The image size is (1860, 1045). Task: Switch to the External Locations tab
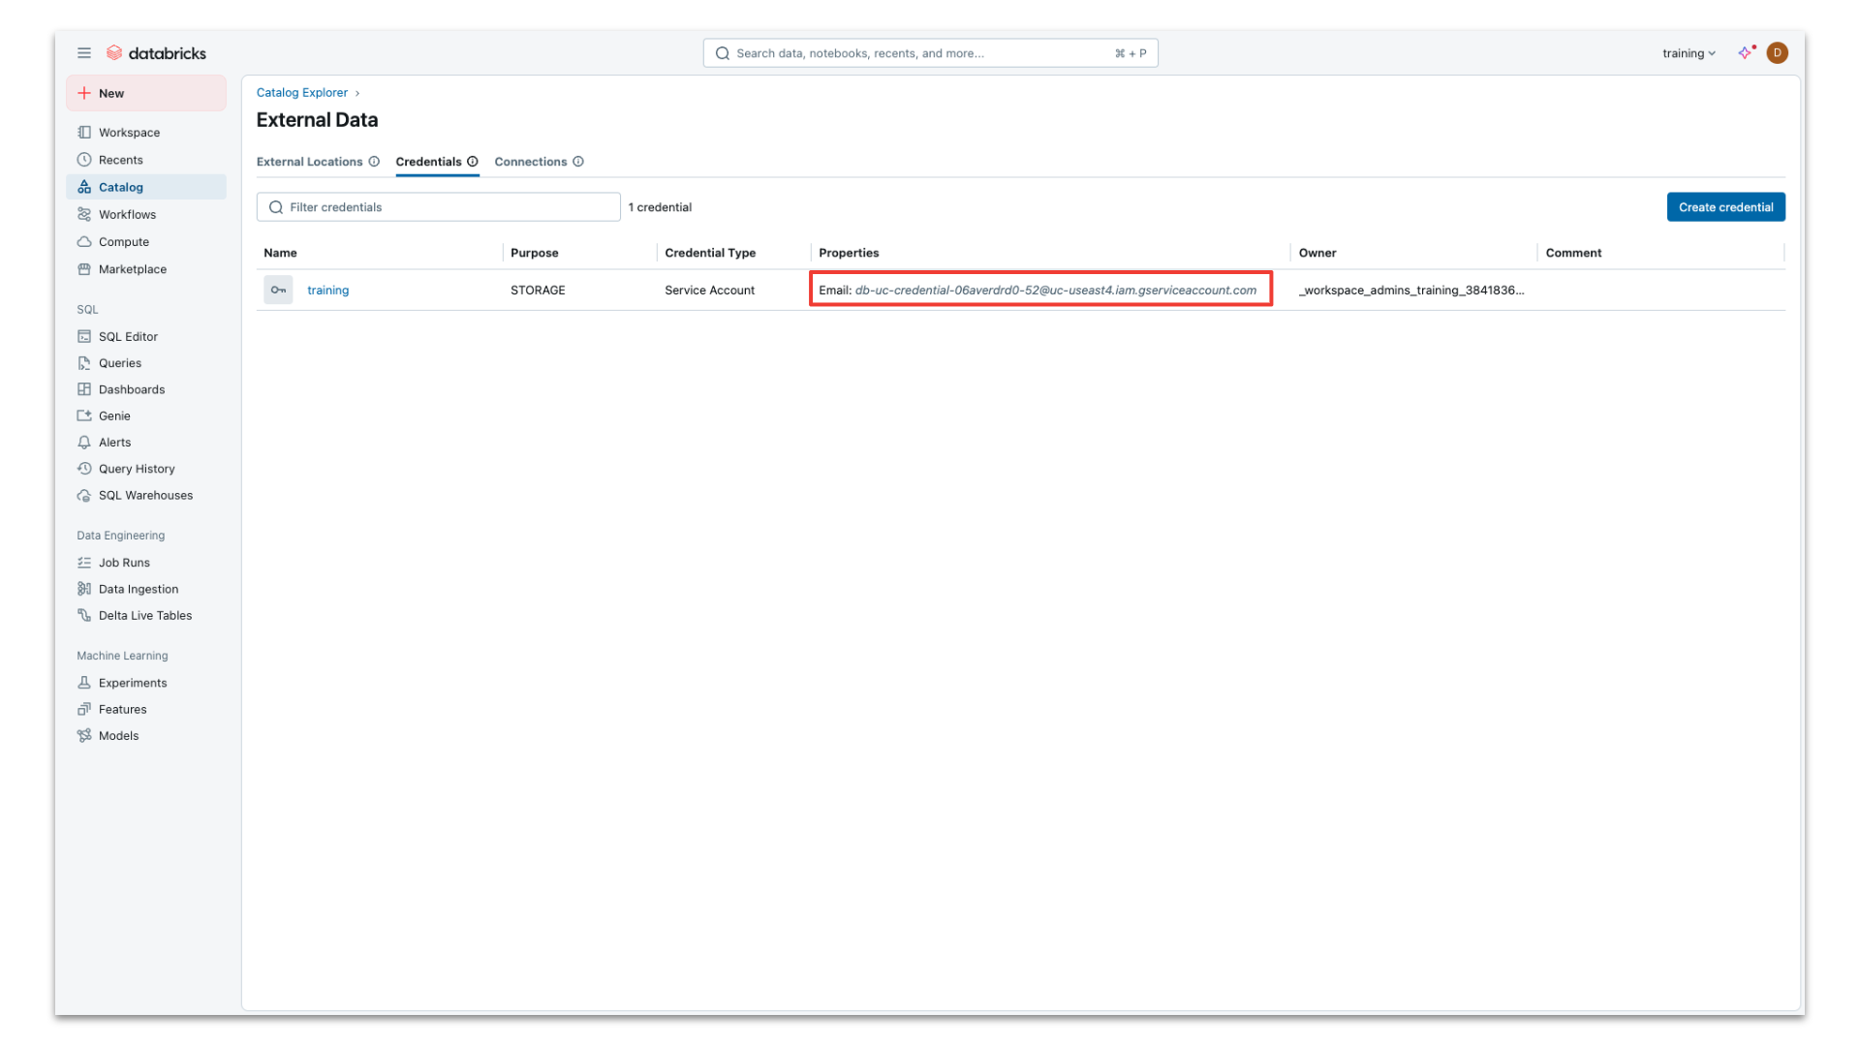click(x=309, y=162)
